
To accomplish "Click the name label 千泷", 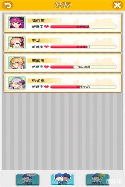I will click(36, 41).
